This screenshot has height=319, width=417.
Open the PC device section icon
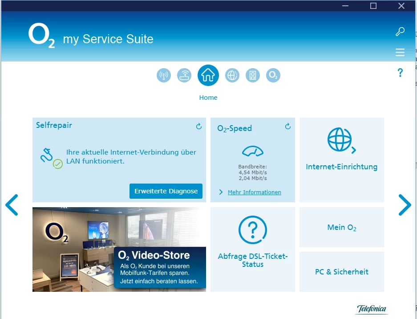click(253, 75)
